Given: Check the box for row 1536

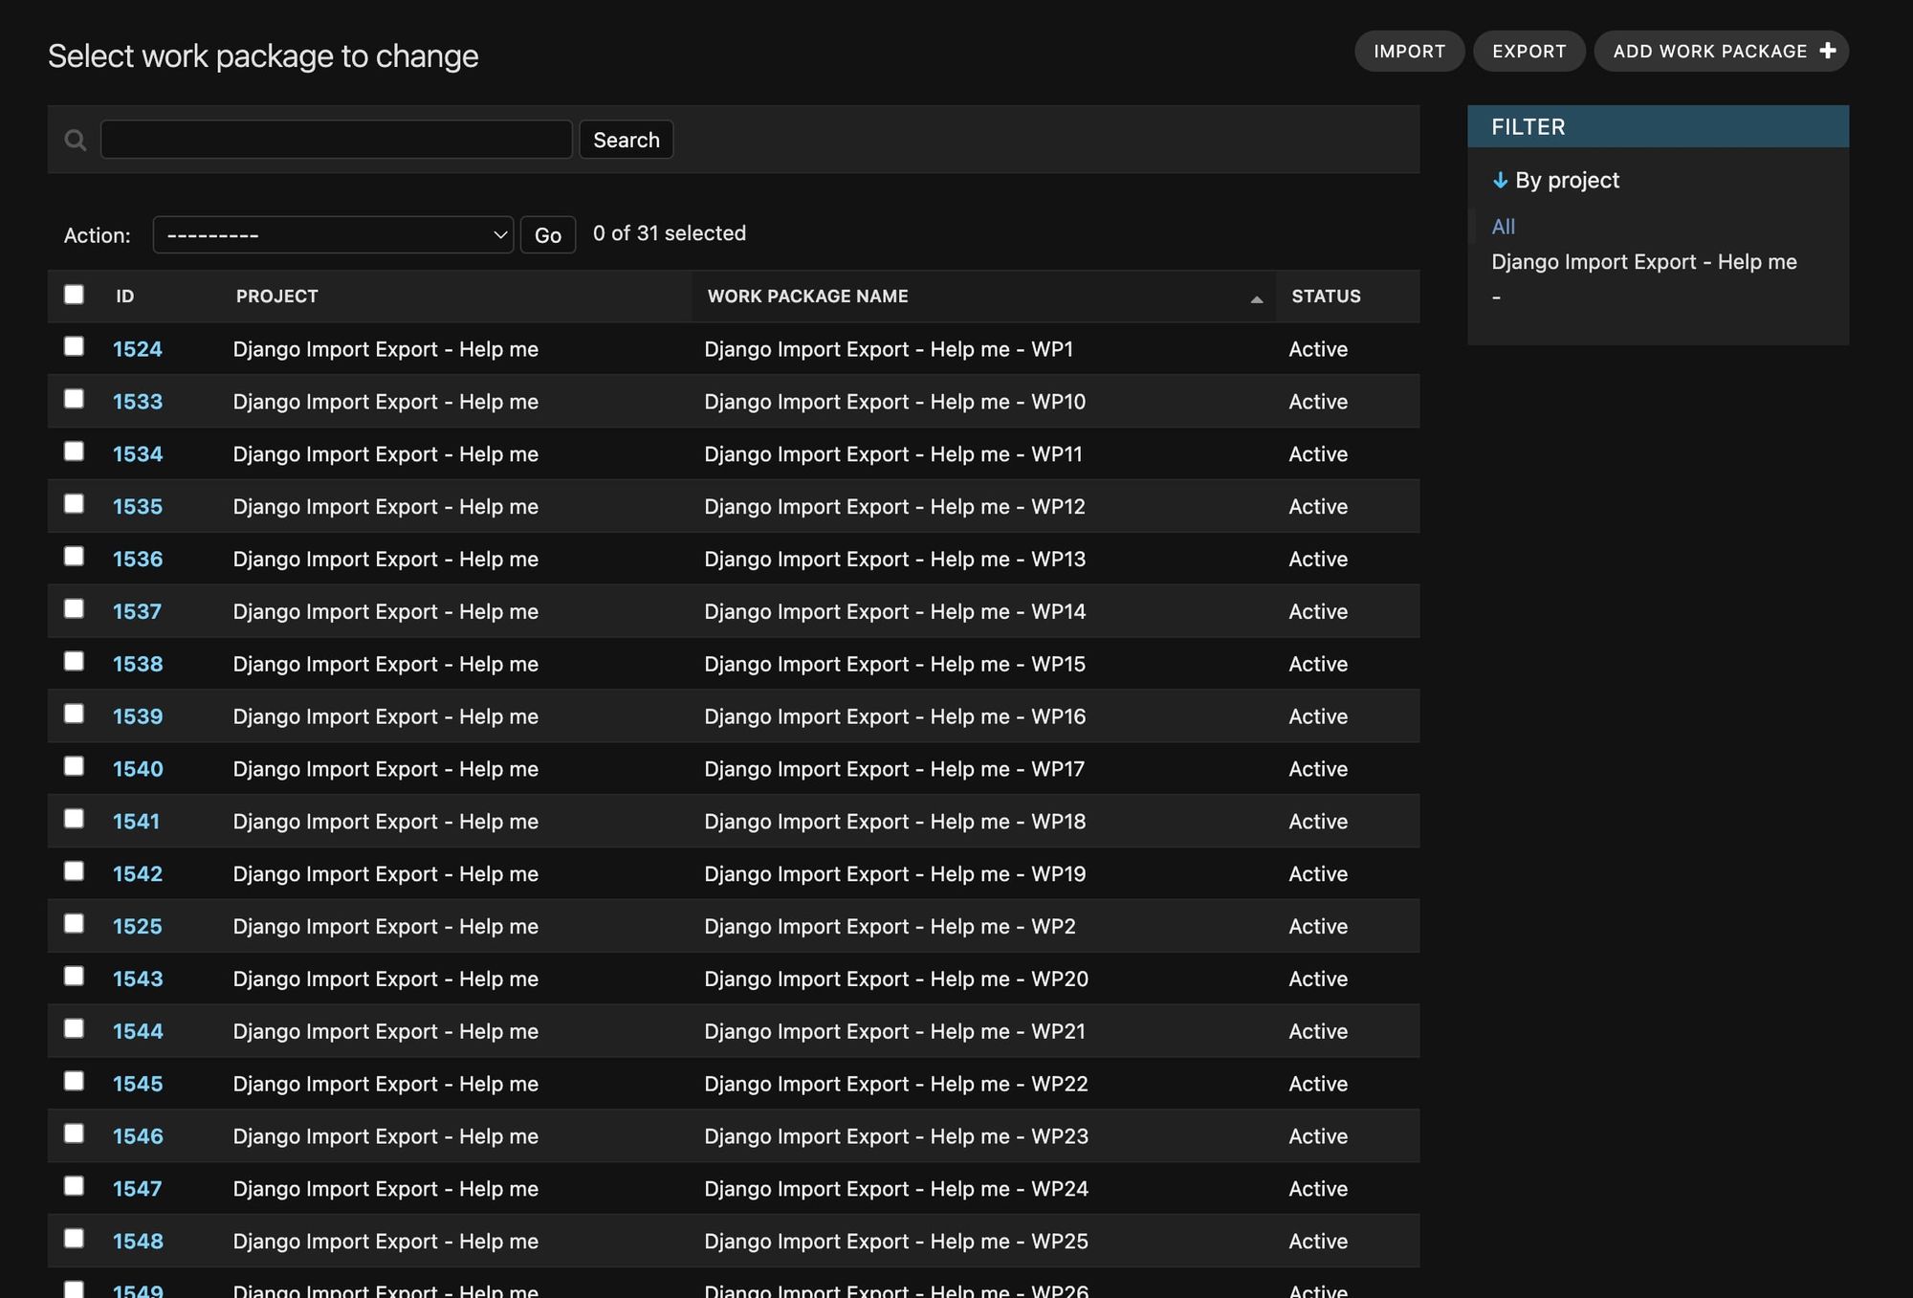Looking at the screenshot, I should coord(74,557).
